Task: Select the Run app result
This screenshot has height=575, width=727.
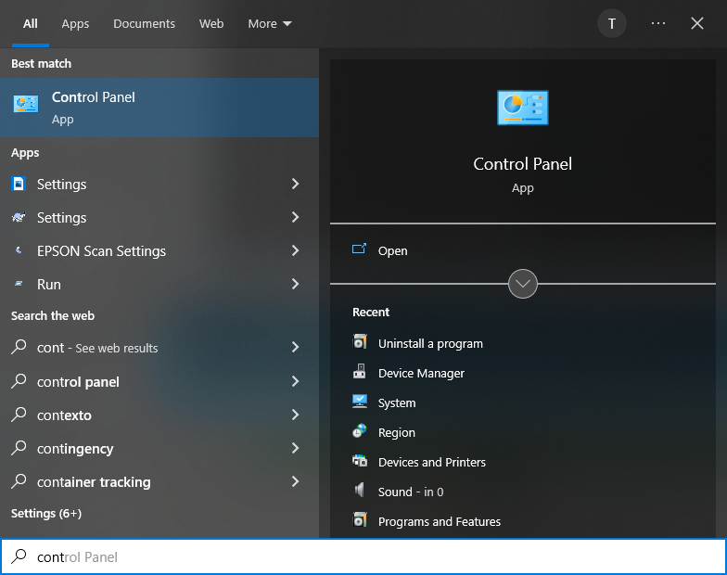Action: coord(159,284)
